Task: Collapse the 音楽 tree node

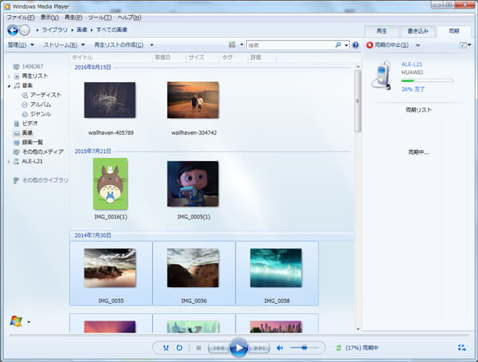Action: (x=9, y=86)
